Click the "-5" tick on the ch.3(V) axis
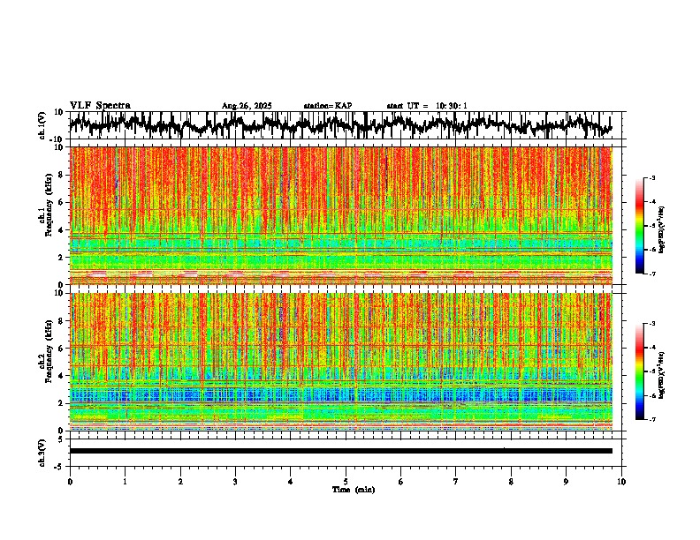 (x=60, y=467)
